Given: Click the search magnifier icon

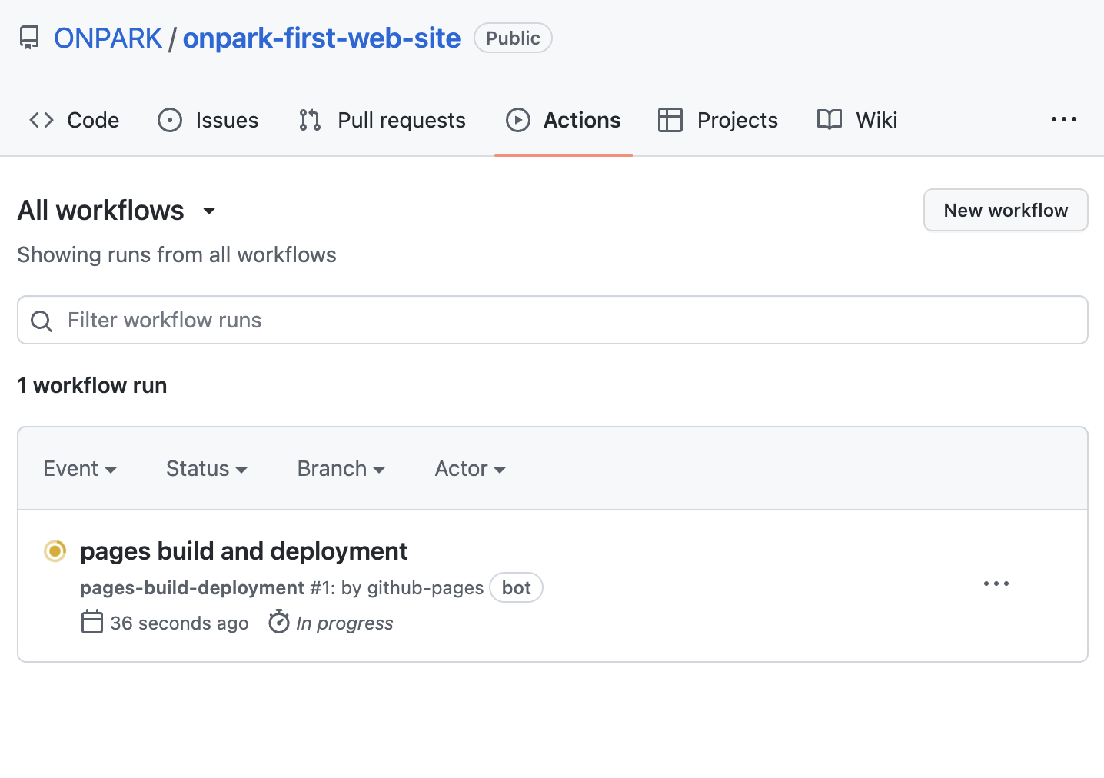Looking at the screenshot, I should tap(42, 321).
